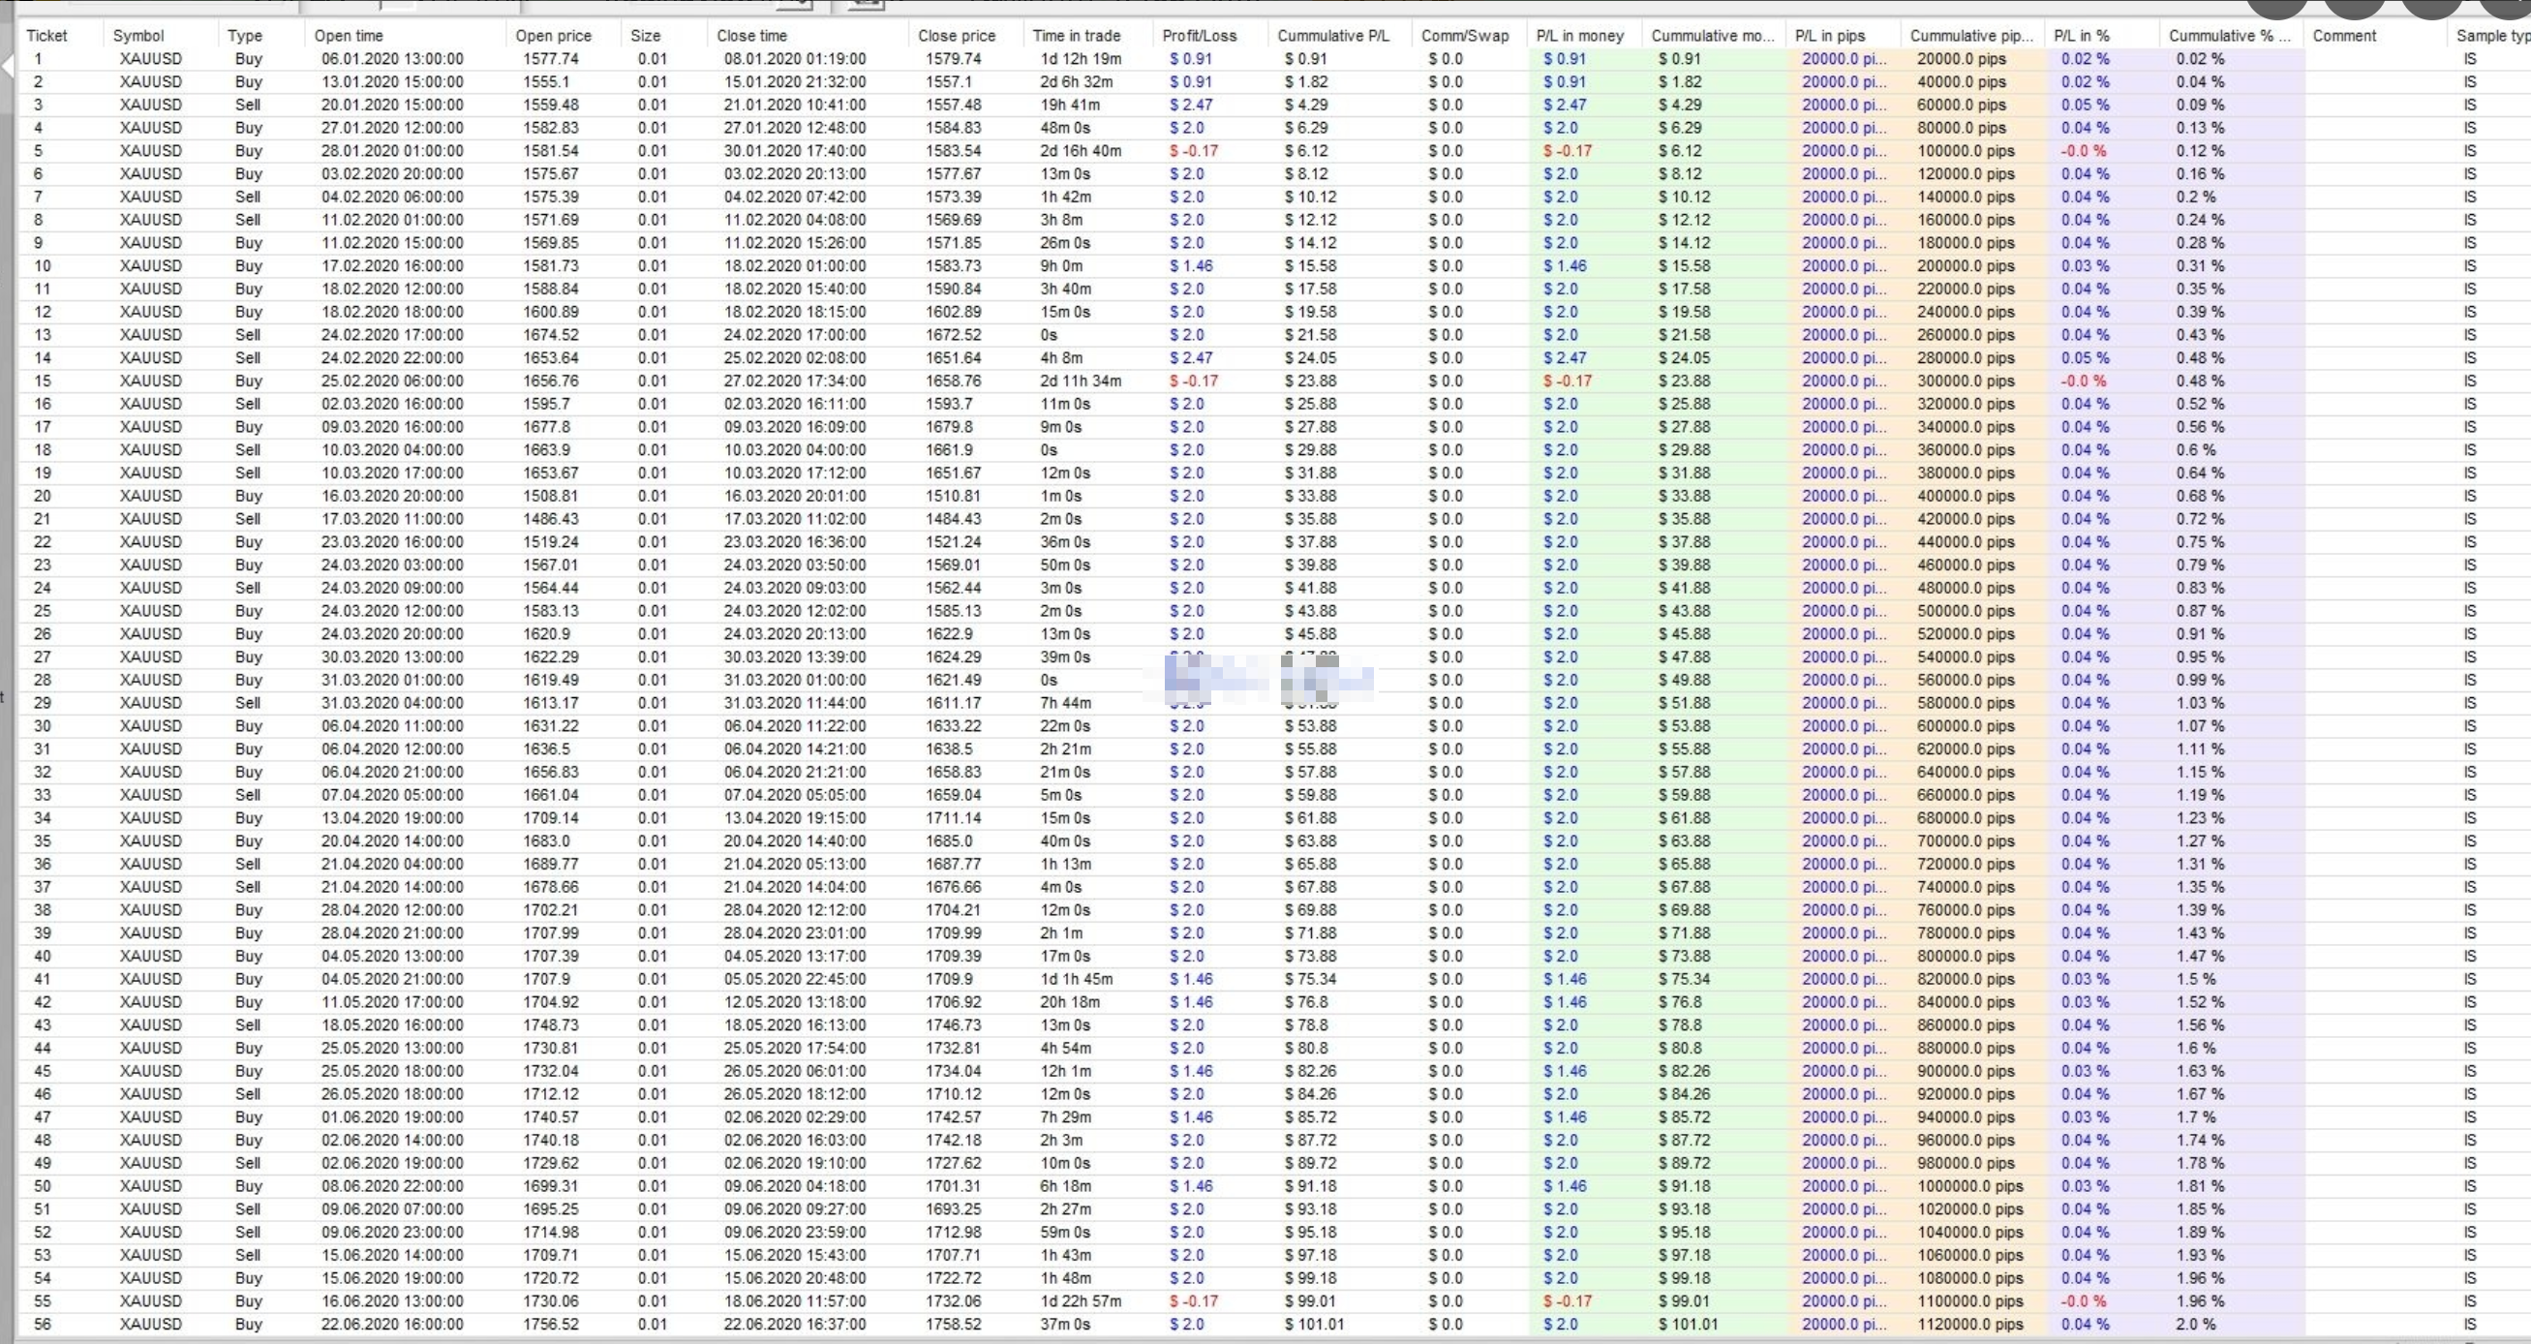Screen dimensions: 2531x1344
Task: Sort trades by Ticket column header
Action: point(46,36)
